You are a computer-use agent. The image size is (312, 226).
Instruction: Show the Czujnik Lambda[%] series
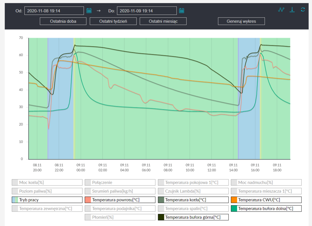[193, 191]
